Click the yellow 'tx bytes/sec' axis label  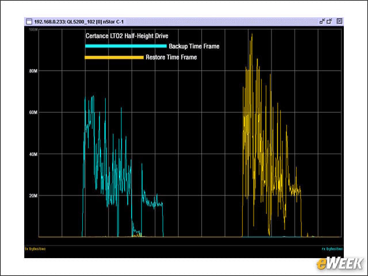(35, 249)
